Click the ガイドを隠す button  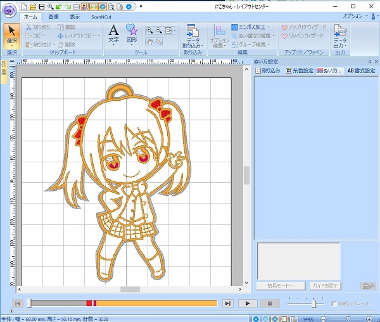click(x=325, y=286)
